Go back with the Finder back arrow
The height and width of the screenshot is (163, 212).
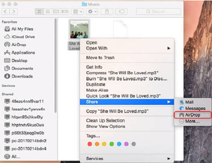click(5, 12)
